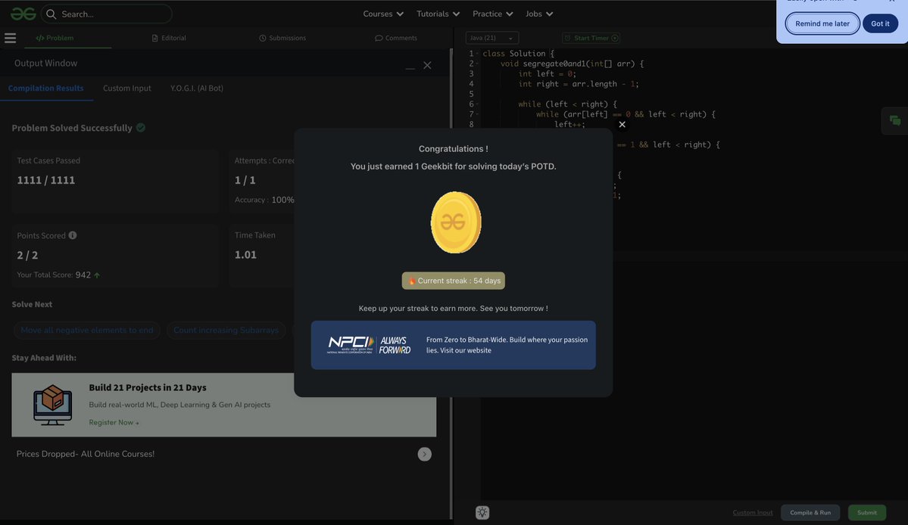
Task: Click the Got it button
Action: click(880, 23)
